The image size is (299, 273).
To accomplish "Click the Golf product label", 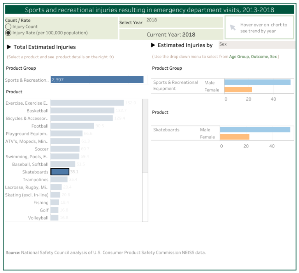I will 44,210.
